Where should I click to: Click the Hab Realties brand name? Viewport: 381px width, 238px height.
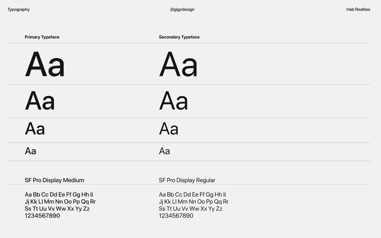tap(358, 9)
